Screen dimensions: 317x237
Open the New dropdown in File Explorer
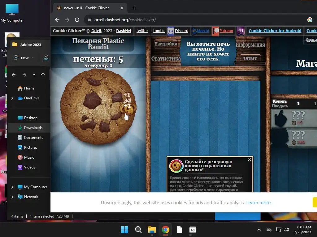[23, 58]
